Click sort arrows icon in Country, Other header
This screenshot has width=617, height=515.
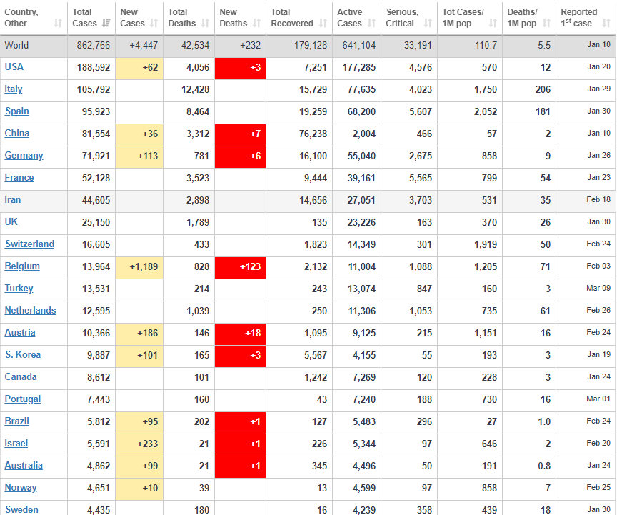(x=58, y=24)
